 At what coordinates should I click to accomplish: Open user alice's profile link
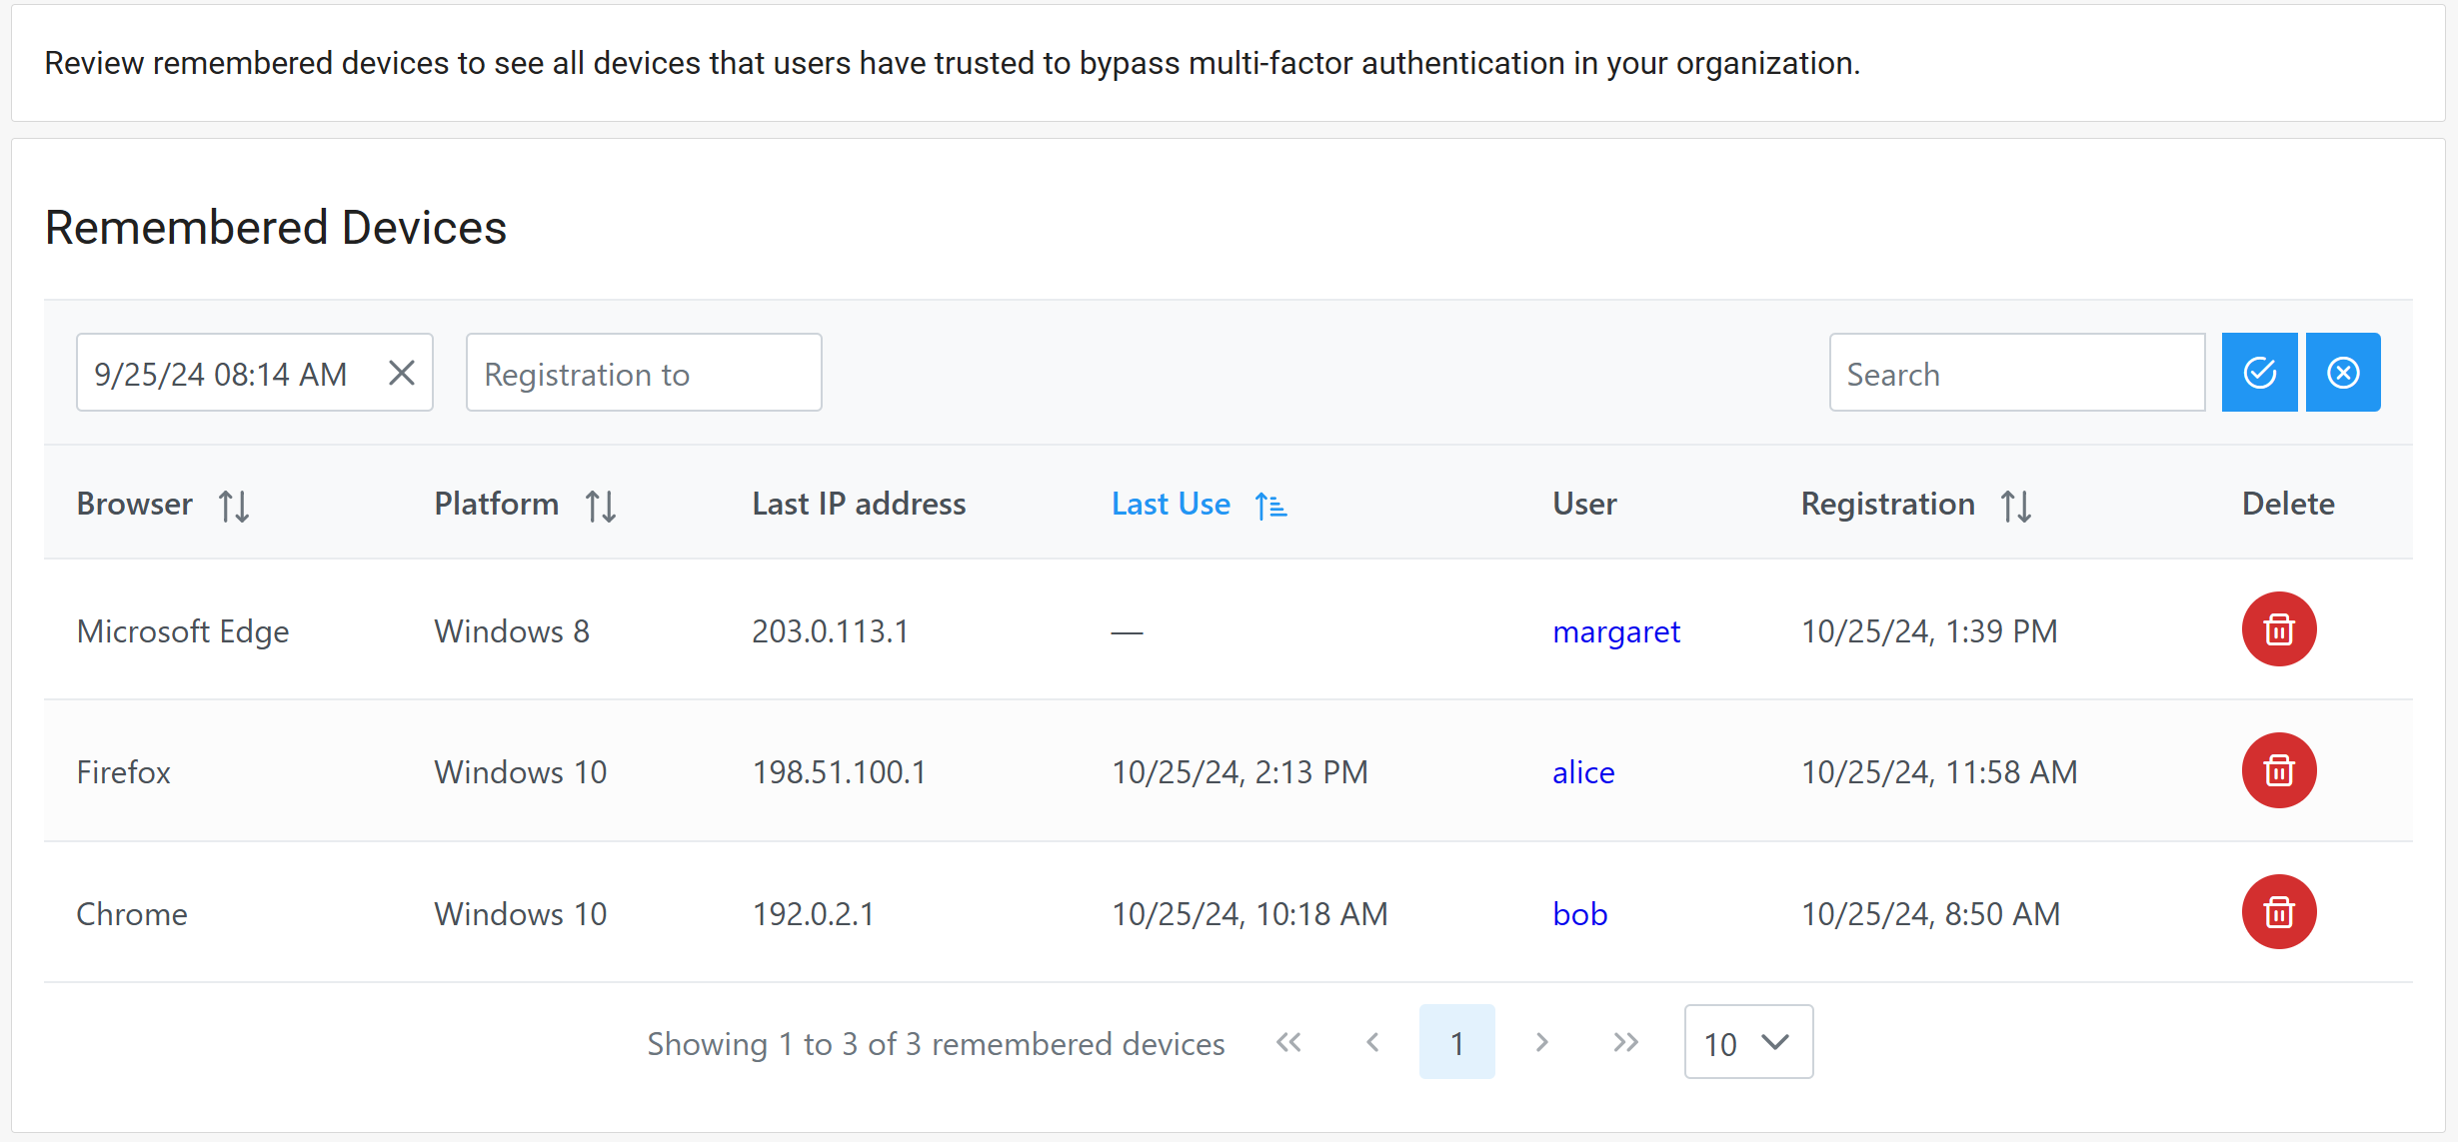[1582, 772]
